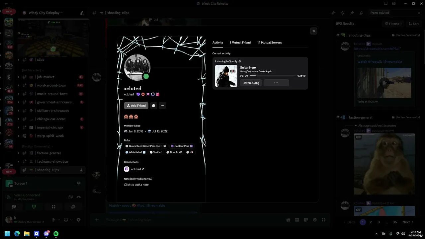Select the Guaranteed Boost Pass (24H) role

pyautogui.click(x=145, y=146)
